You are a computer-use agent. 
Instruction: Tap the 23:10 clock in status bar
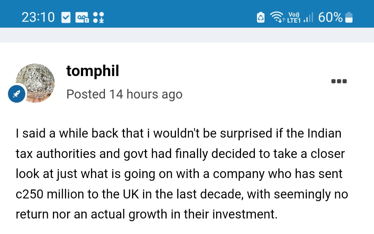click(x=38, y=17)
